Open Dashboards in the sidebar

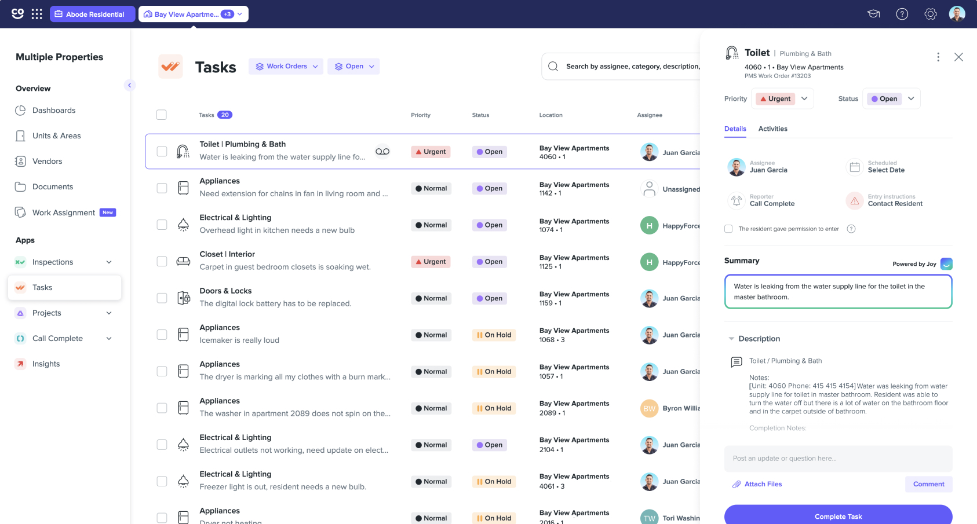click(x=54, y=111)
